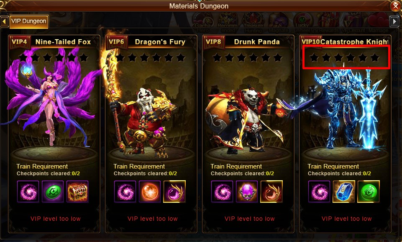402x242 pixels.
Task: Close the Materials Dungeon window
Action: (396, 6)
